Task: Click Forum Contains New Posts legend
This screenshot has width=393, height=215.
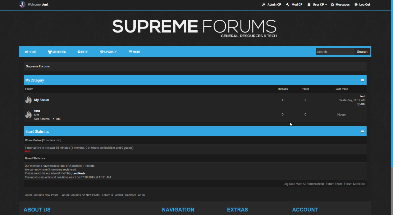Action: point(41,195)
